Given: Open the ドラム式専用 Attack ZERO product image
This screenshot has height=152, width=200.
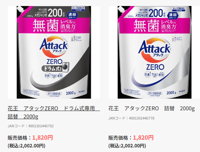Looking at the screenshot, I should click(54, 52).
